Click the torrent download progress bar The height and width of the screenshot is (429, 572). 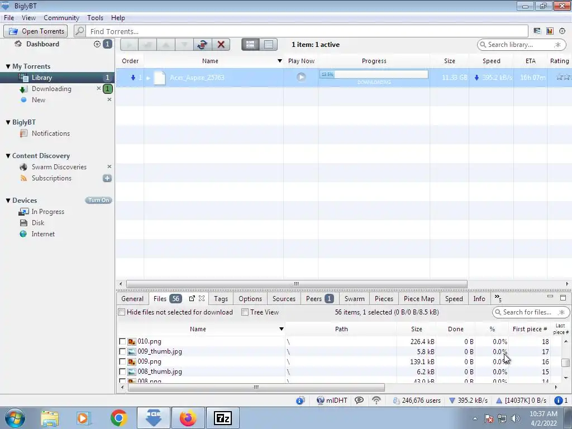click(x=374, y=74)
